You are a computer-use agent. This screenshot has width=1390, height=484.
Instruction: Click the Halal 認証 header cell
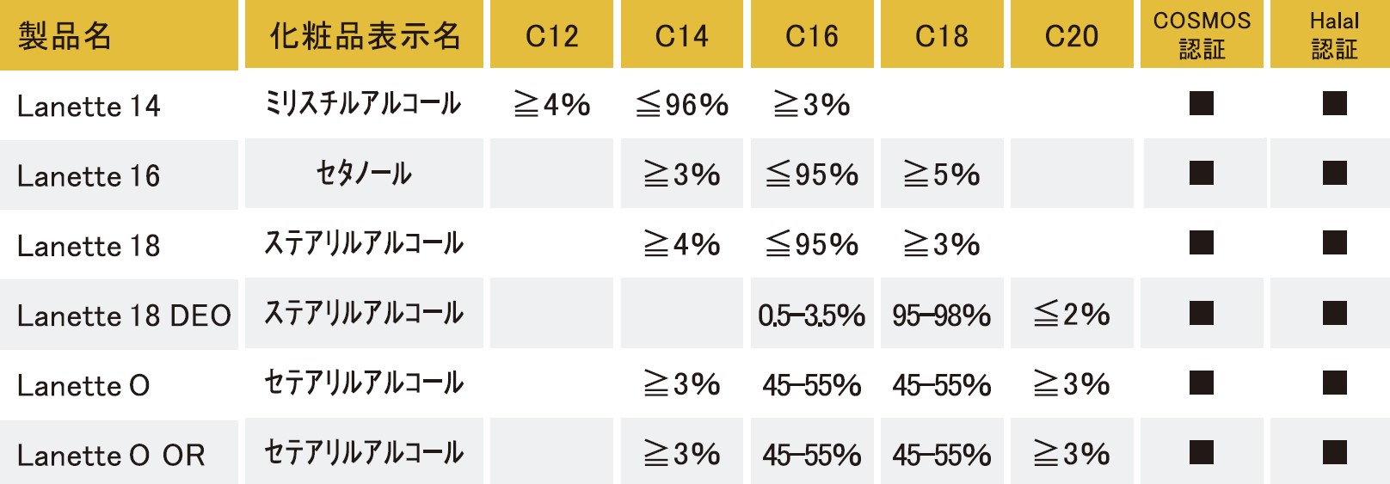click(1334, 34)
